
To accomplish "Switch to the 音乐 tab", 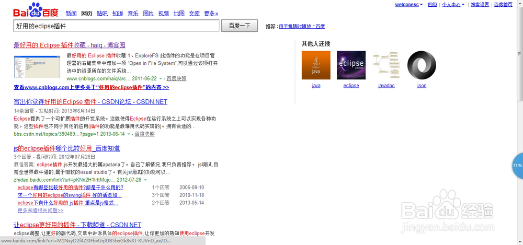I will pyautogui.click(x=133, y=14).
